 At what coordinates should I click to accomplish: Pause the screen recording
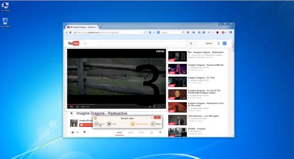[97, 124]
